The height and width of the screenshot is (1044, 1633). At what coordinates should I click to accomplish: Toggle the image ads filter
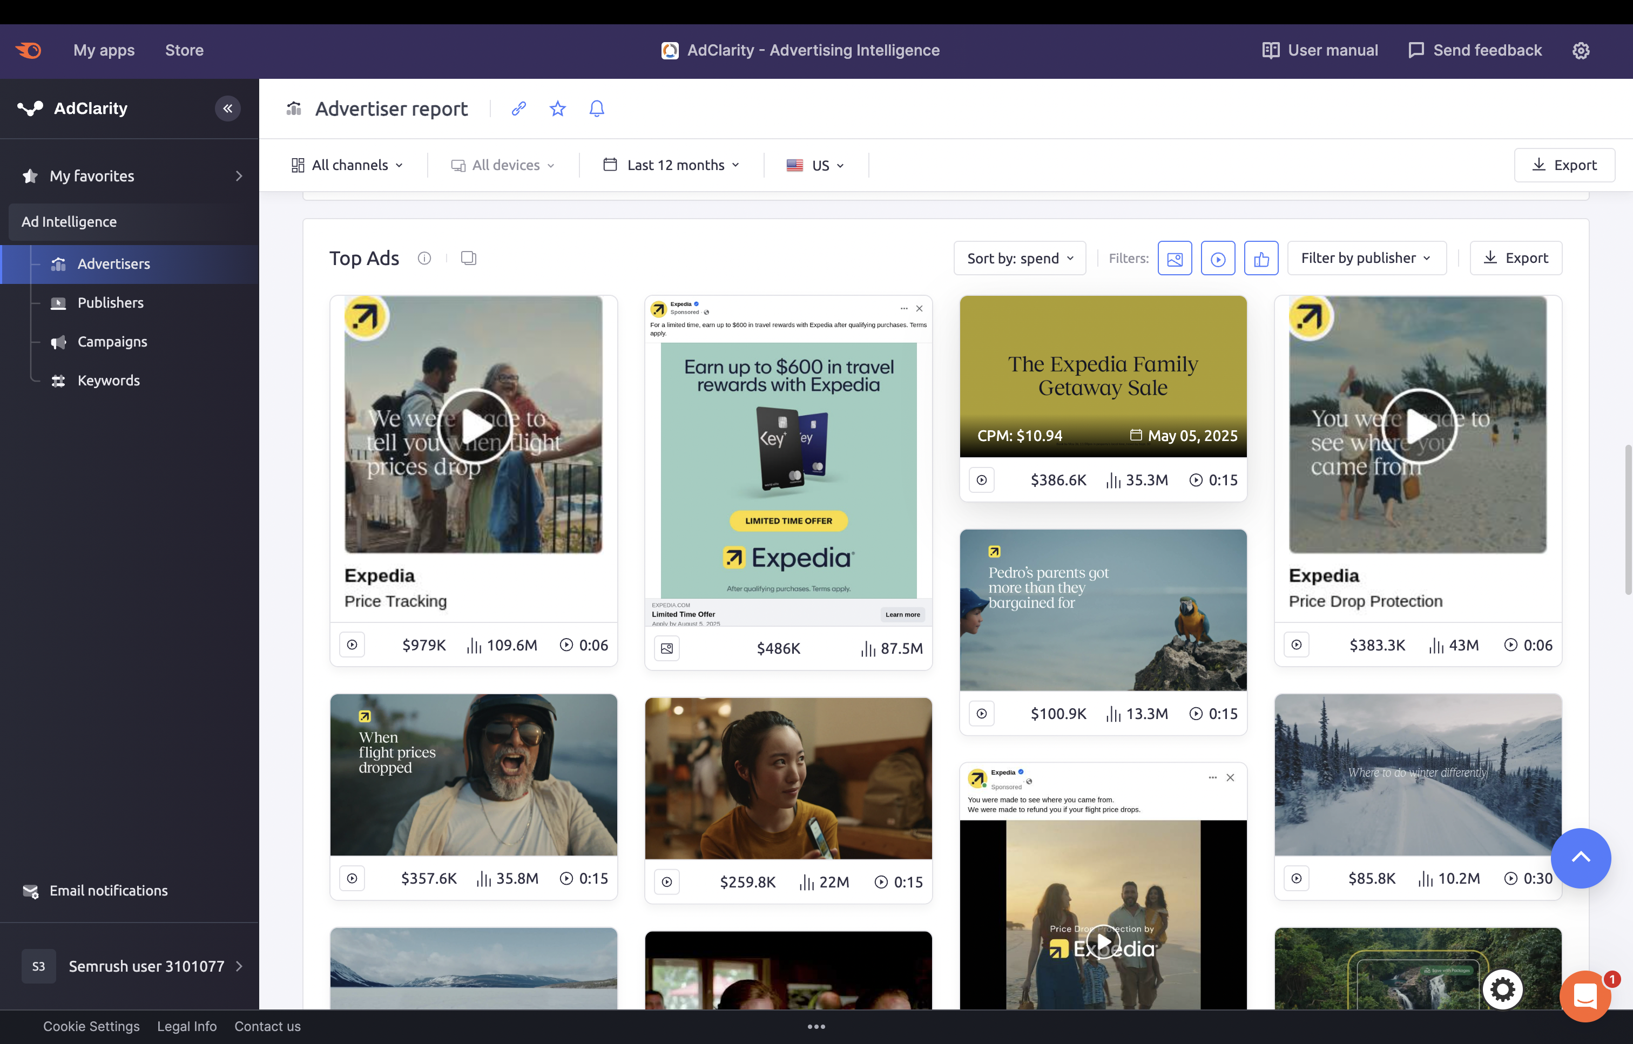[x=1175, y=258]
